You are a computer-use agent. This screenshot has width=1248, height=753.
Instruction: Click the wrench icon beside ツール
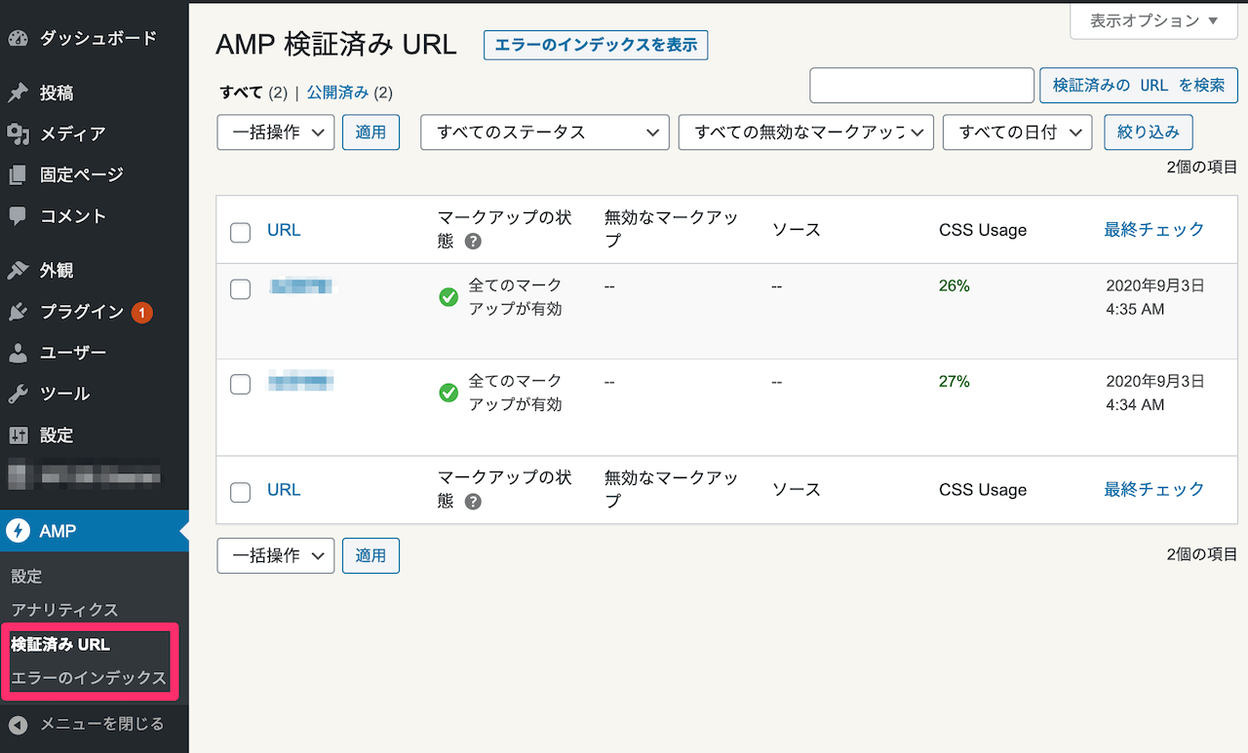(x=19, y=394)
